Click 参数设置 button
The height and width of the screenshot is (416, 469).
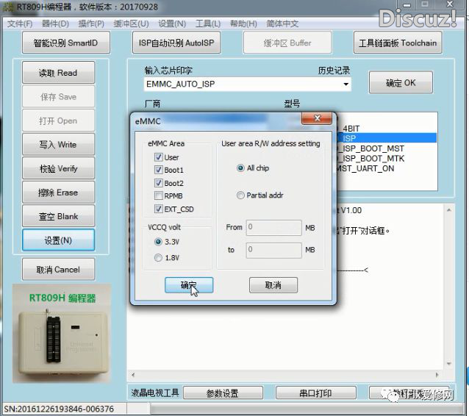click(x=223, y=393)
